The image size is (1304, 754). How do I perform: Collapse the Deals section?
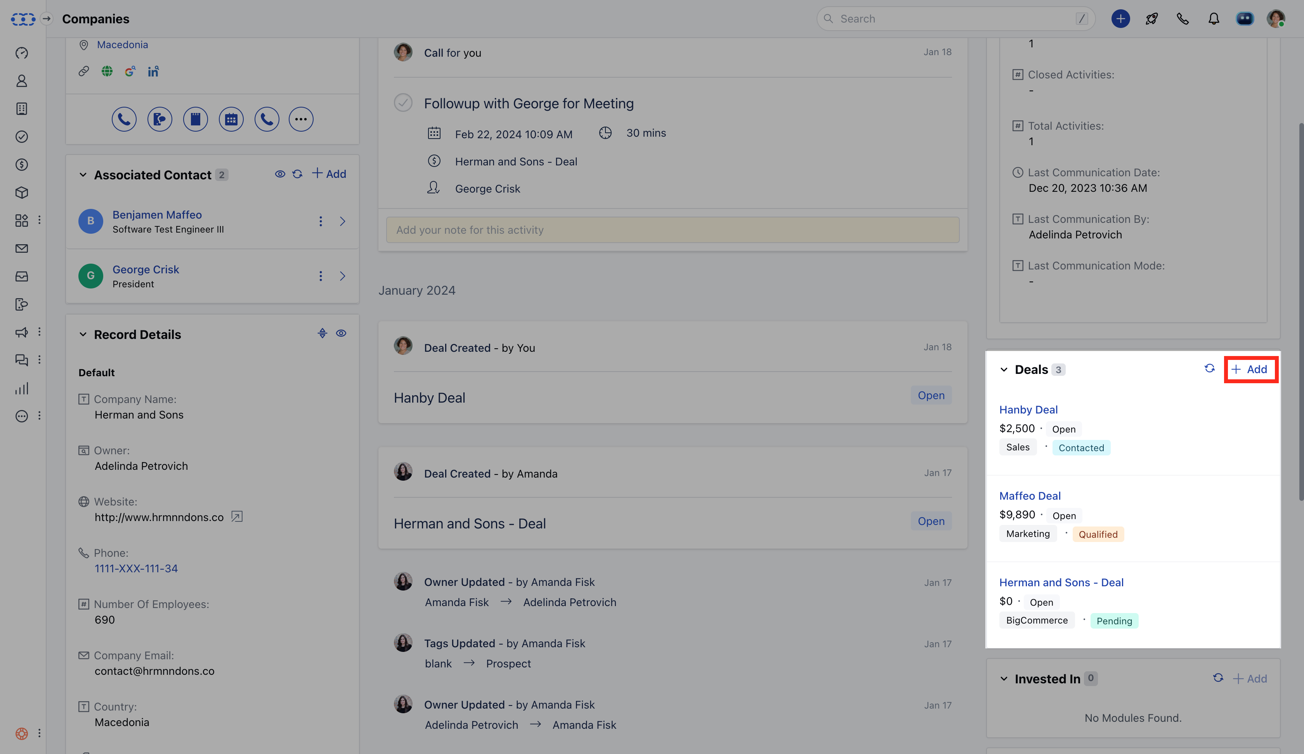coord(1004,370)
